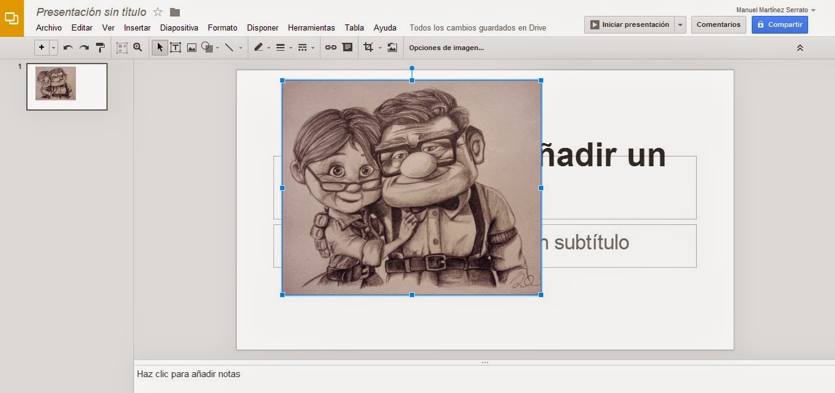Open the new slide layout dropdown arrow
This screenshot has width=835, height=393.
tap(54, 47)
